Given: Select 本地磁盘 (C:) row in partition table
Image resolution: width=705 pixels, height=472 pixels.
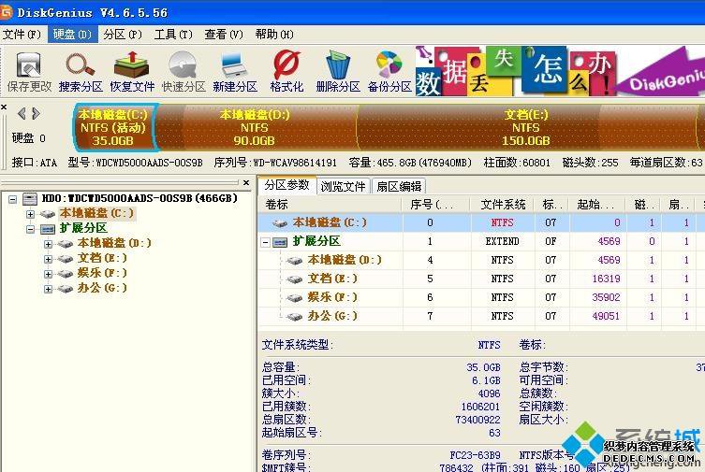Looking at the screenshot, I should [481, 222].
